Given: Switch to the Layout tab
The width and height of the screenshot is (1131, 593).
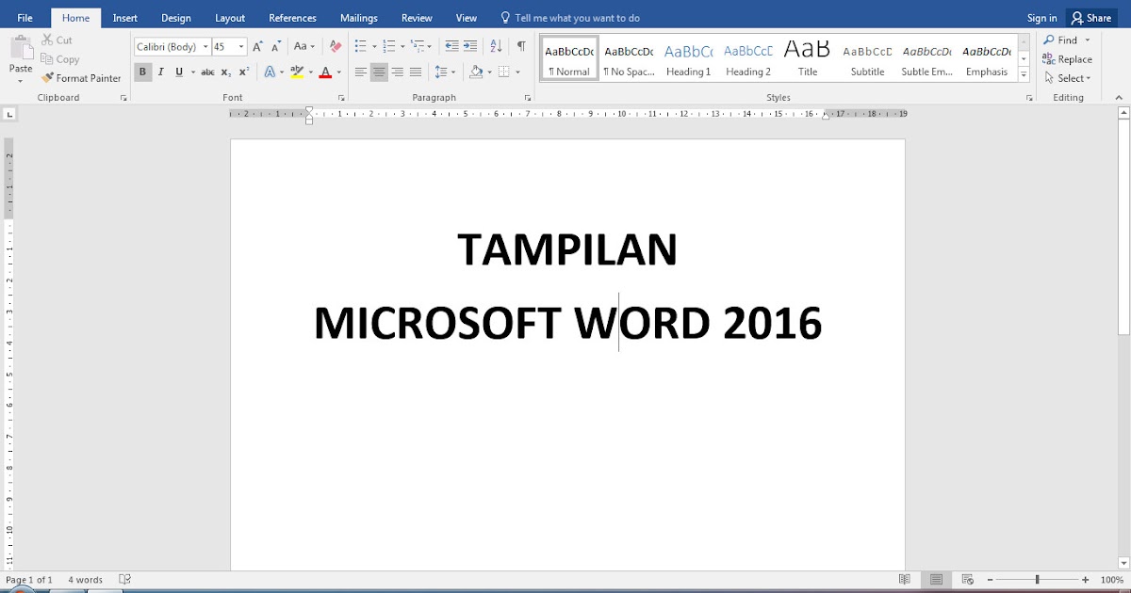Looking at the screenshot, I should 230,18.
